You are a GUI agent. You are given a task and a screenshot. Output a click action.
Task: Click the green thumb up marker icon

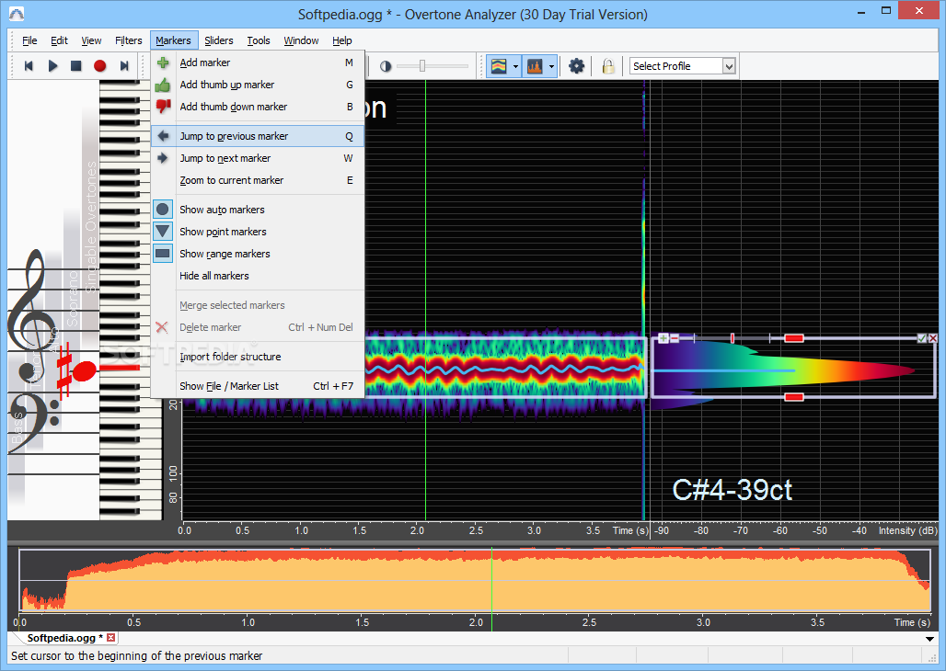coord(163,85)
